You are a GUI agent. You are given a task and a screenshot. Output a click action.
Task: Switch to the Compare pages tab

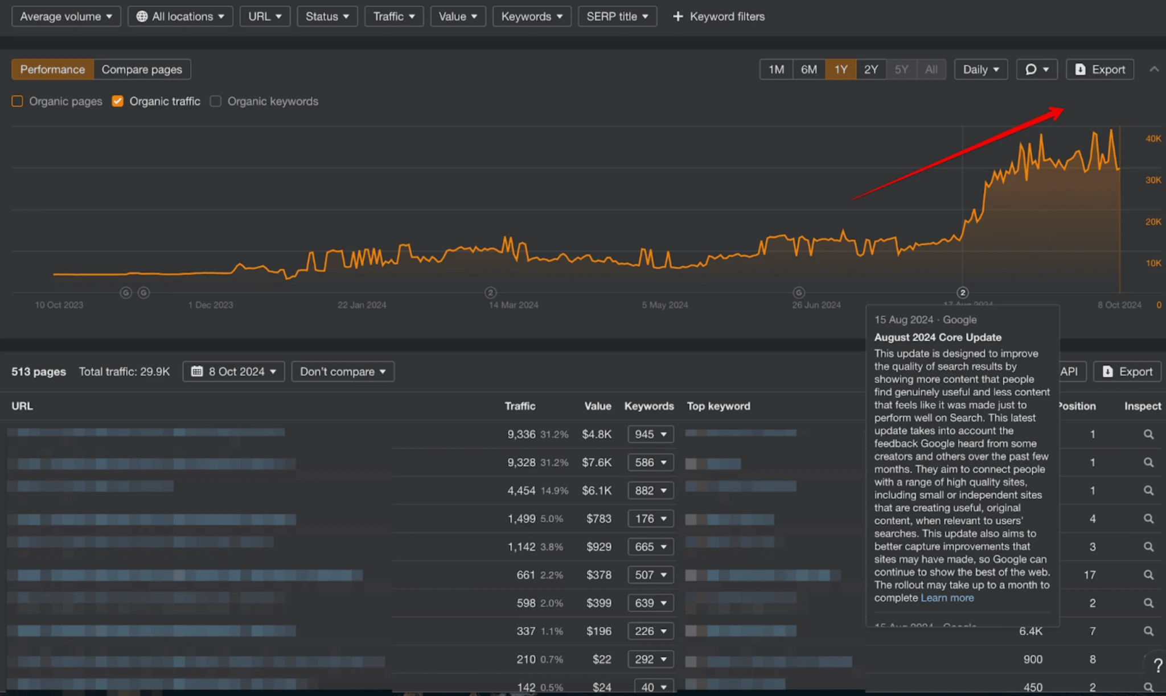[142, 69]
